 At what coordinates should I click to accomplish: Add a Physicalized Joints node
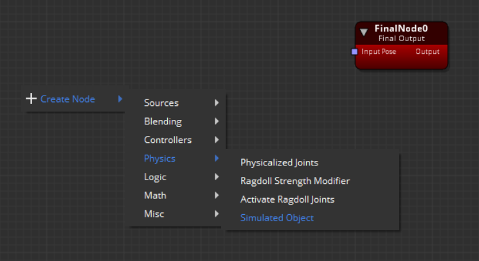tap(279, 163)
